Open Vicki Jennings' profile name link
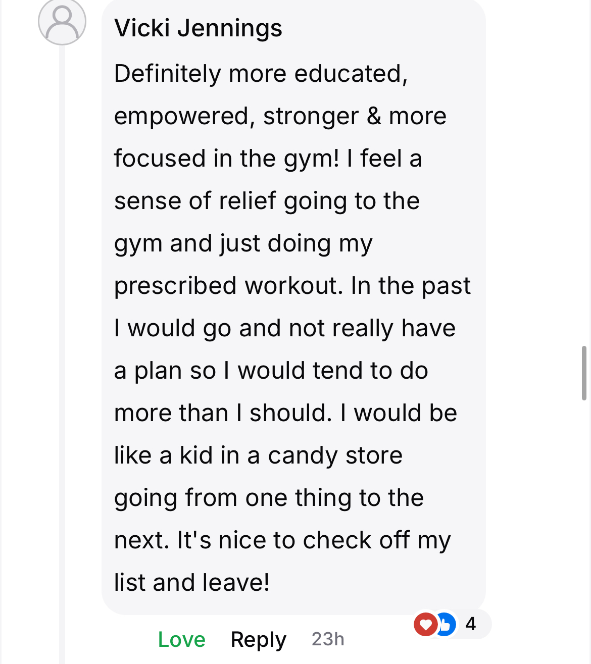 click(198, 28)
